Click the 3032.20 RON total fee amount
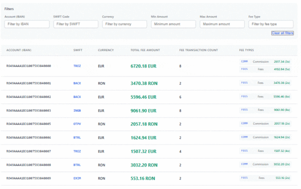Image resolution: width=301 pixels, height=189 pixels. (144, 165)
